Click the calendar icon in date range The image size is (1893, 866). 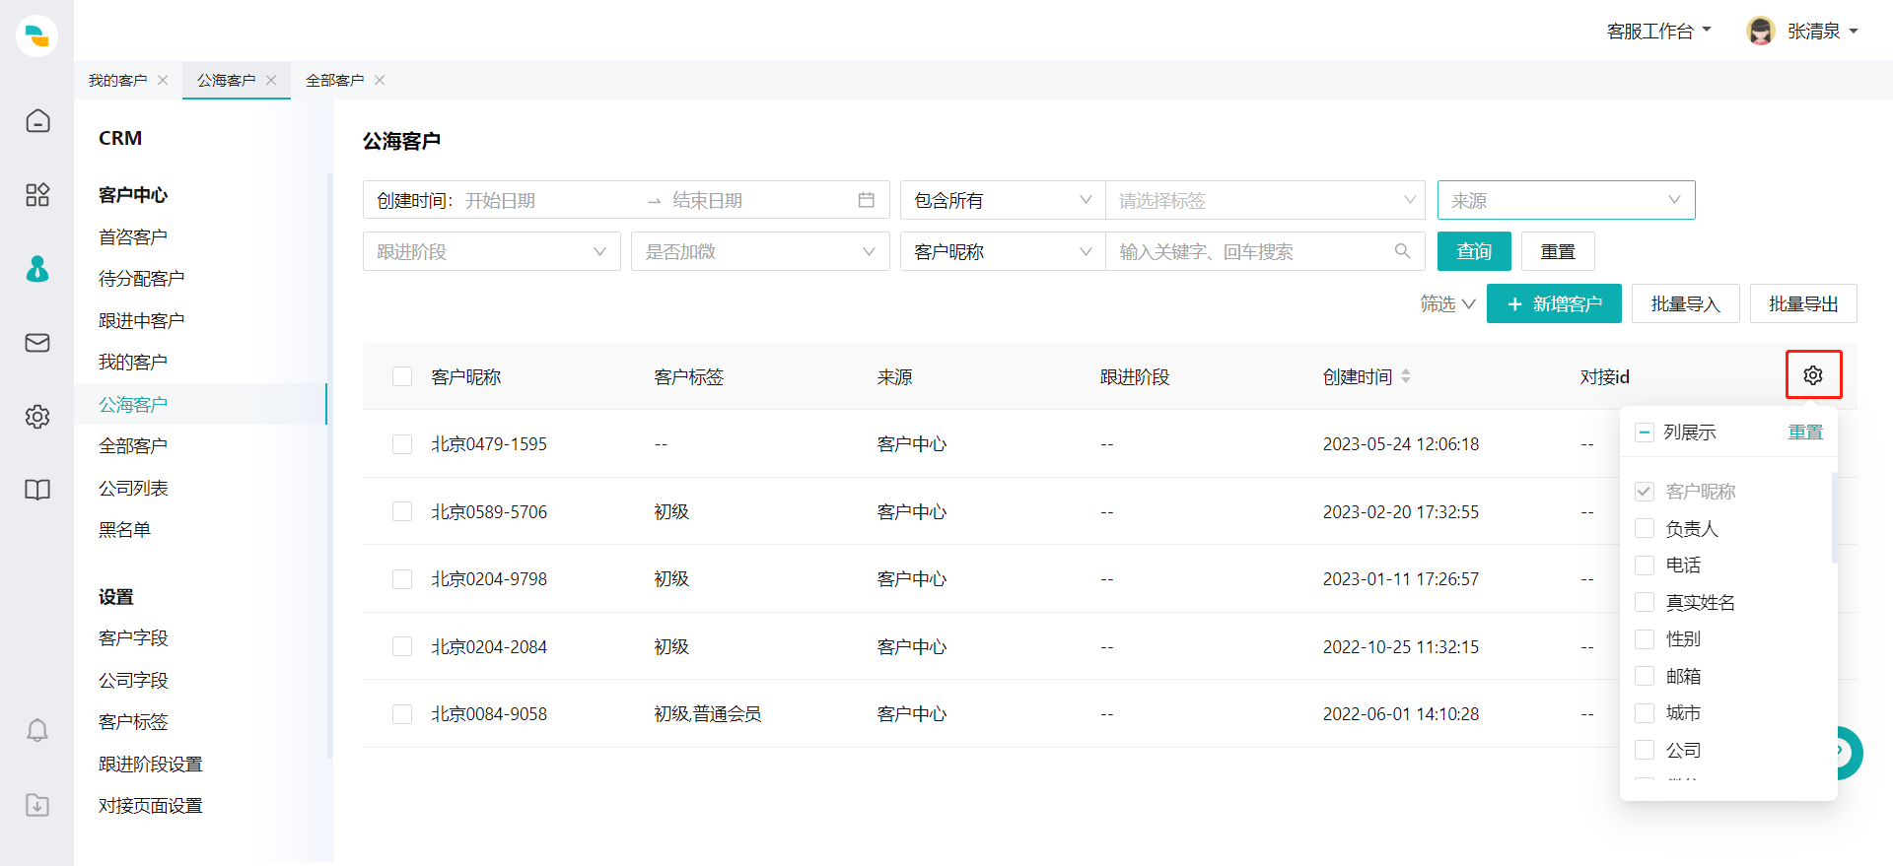867,200
